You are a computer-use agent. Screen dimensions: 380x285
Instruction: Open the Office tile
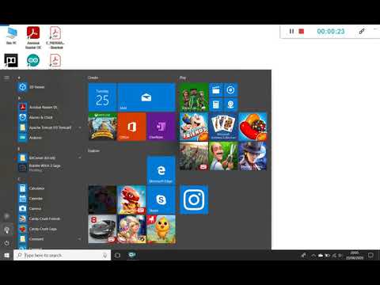click(131, 127)
